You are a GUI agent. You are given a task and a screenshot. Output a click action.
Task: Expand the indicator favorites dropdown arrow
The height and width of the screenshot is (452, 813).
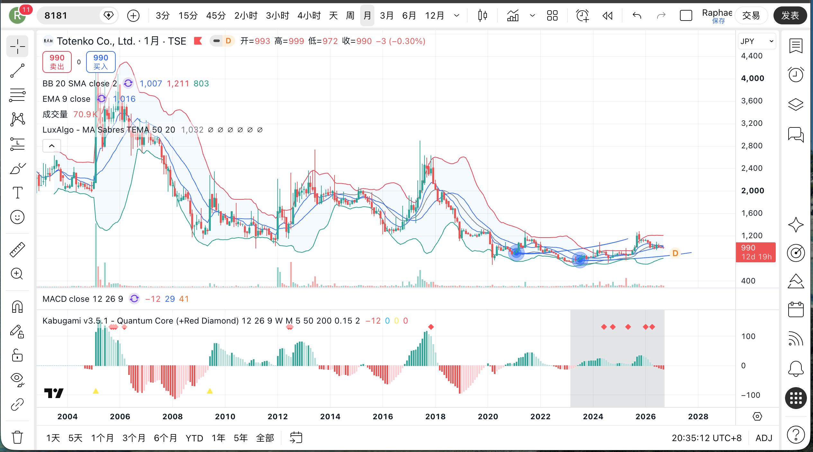[x=532, y=15]
